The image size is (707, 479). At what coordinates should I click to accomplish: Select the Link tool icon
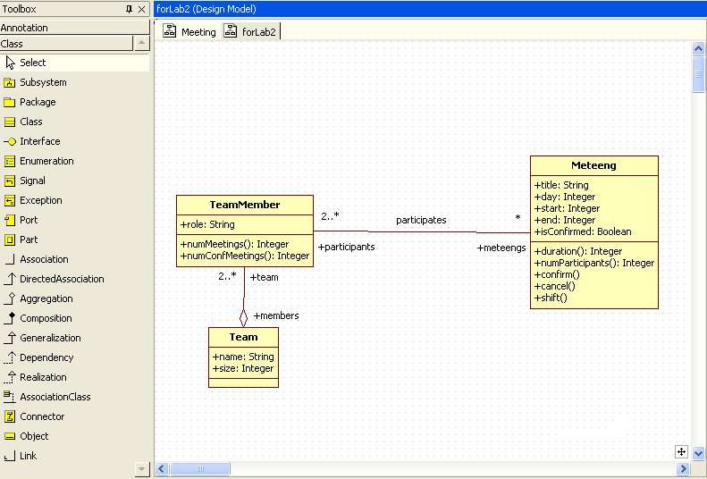click(10, 456)
